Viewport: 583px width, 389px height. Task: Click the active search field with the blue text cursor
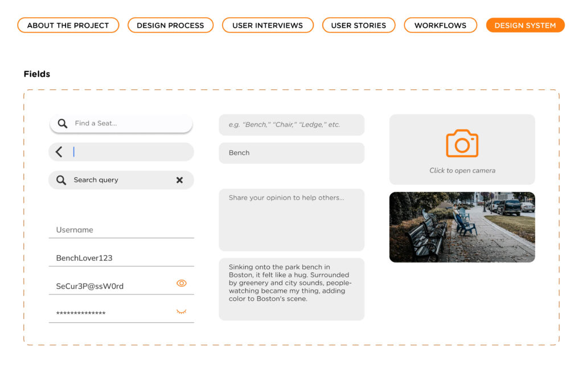[121, 151]
